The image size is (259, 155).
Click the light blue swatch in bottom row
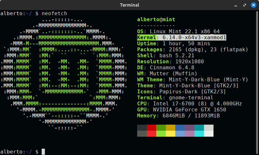point(180,134)
